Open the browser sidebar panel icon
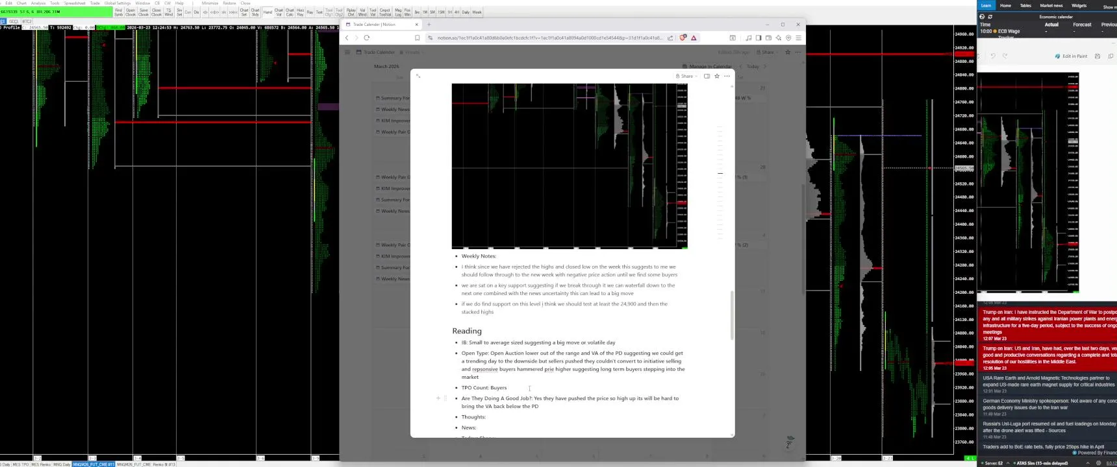This screenshot has height=467, width=1117. click(x=759, y=38)
